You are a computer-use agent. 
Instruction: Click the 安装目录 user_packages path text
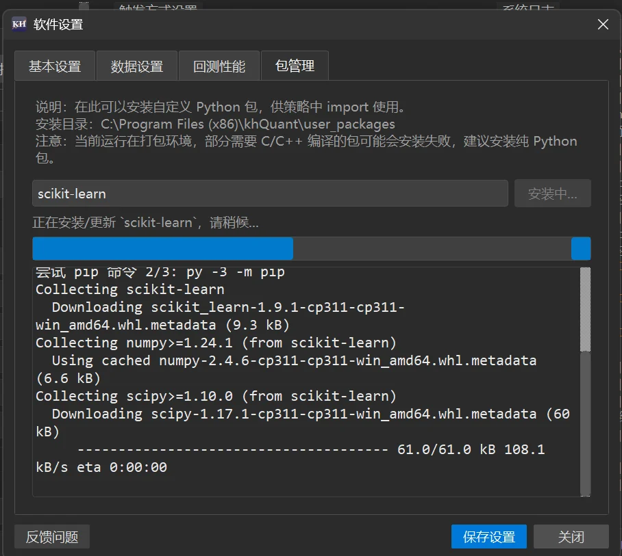tap(215, 124)
